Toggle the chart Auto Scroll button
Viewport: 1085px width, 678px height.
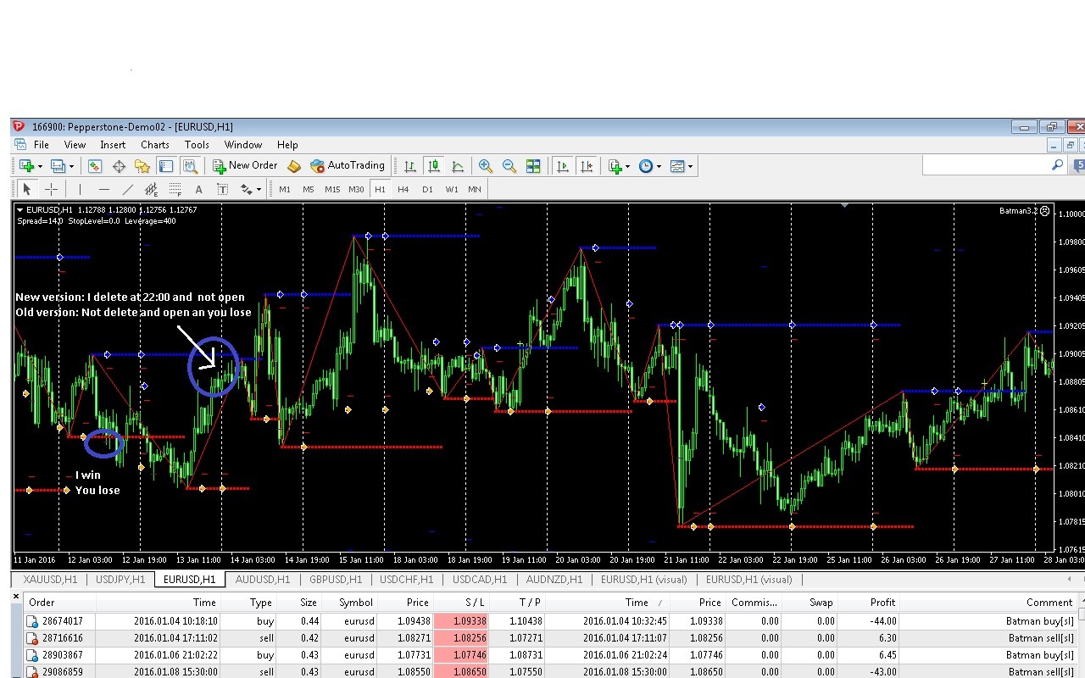point(562,166)
